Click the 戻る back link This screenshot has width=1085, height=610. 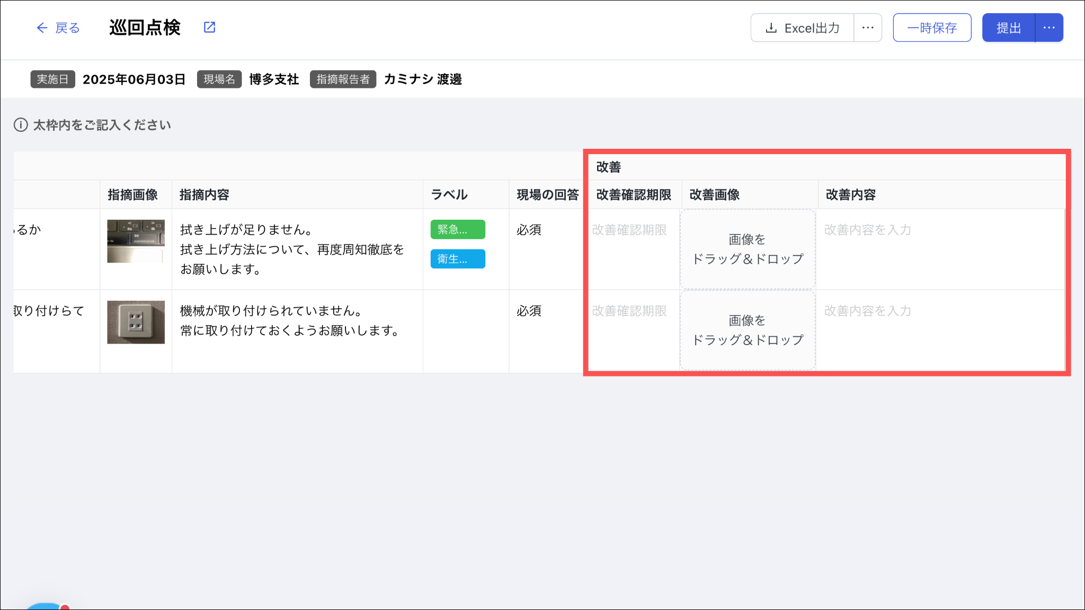tap(67, 28)
